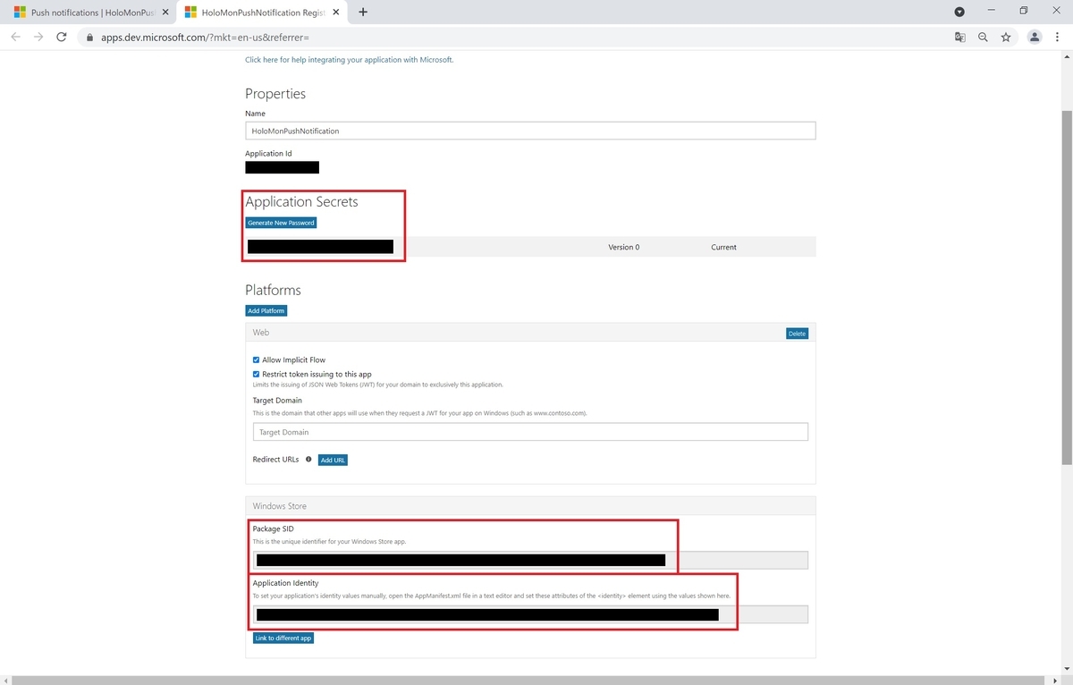Open the Chrome profile avatar icon
Image resolution: width=1073 pixels, height=685 pixels.
point(1035,37)
